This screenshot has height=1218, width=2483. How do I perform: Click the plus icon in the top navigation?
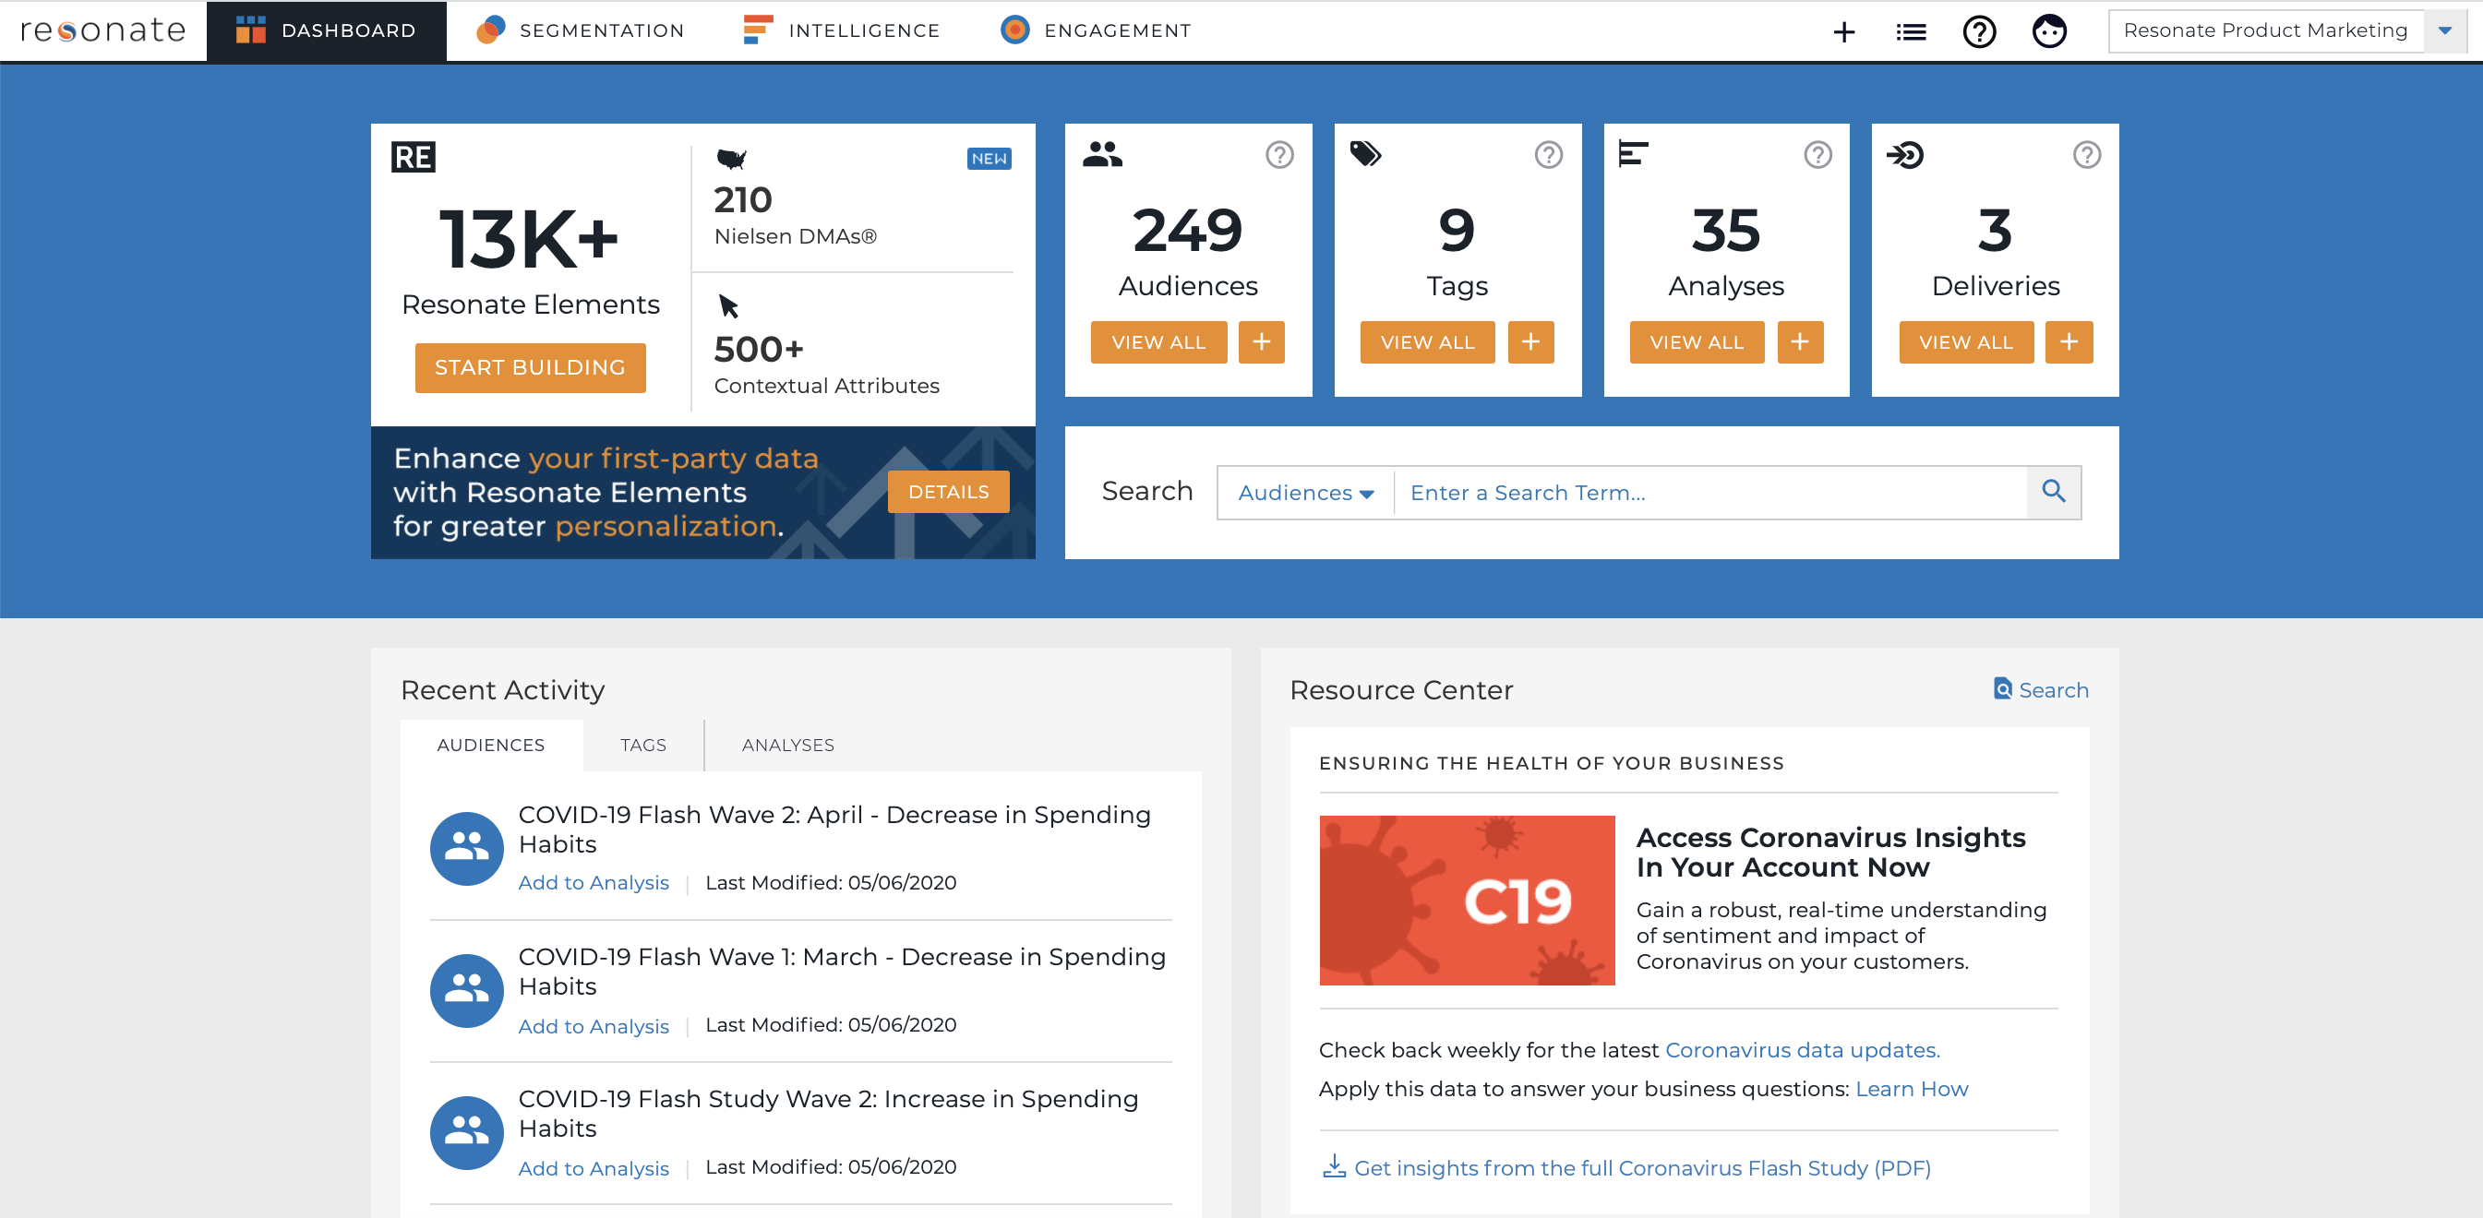1843,31
